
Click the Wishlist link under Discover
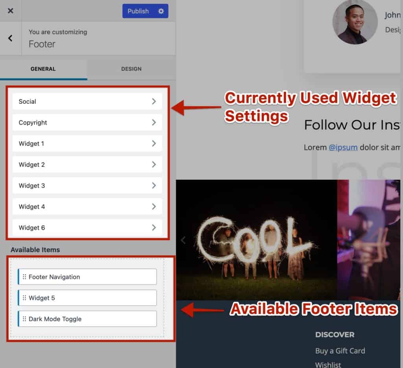coord(328,364)
